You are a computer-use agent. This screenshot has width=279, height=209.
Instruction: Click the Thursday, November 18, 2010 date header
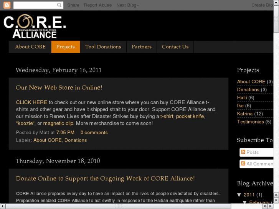click(58, 161)
